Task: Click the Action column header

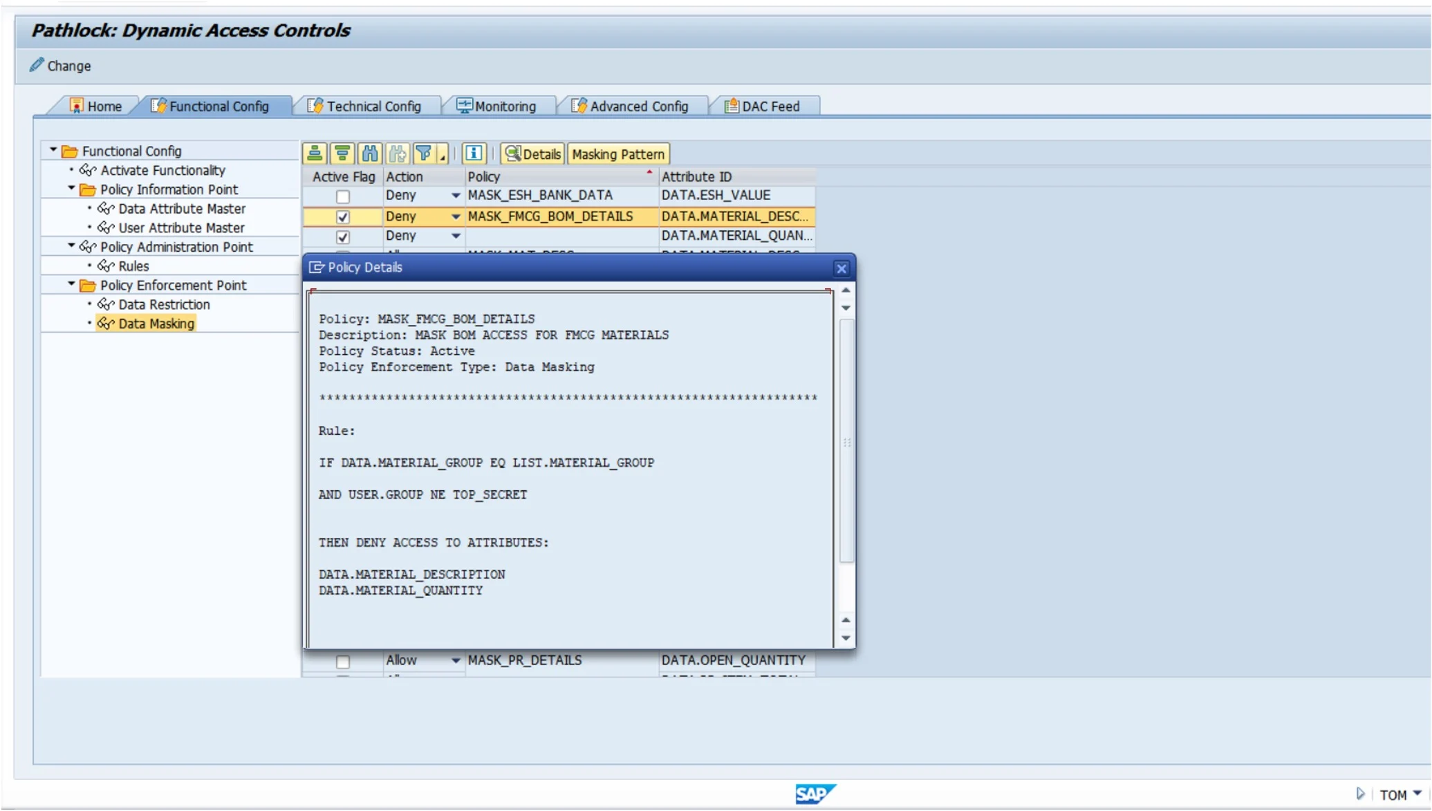Action: coord(424,177)
